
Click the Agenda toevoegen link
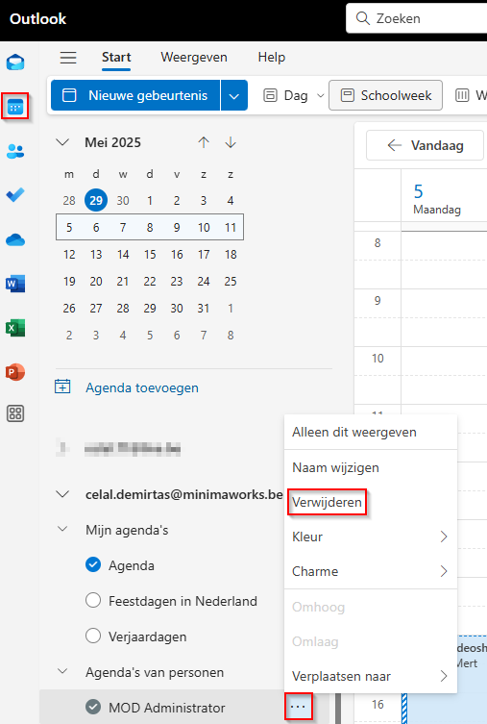[142, 387]
